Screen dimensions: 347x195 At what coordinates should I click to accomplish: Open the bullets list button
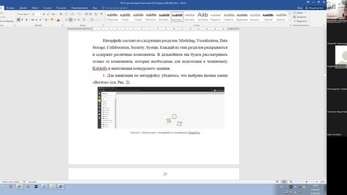point(67,14)
